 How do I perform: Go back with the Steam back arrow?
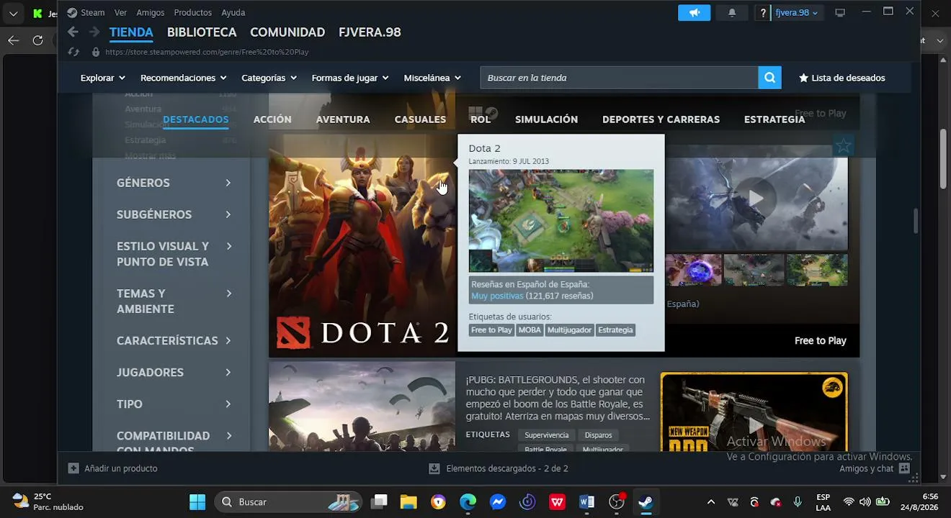click(x=73, y=32)
